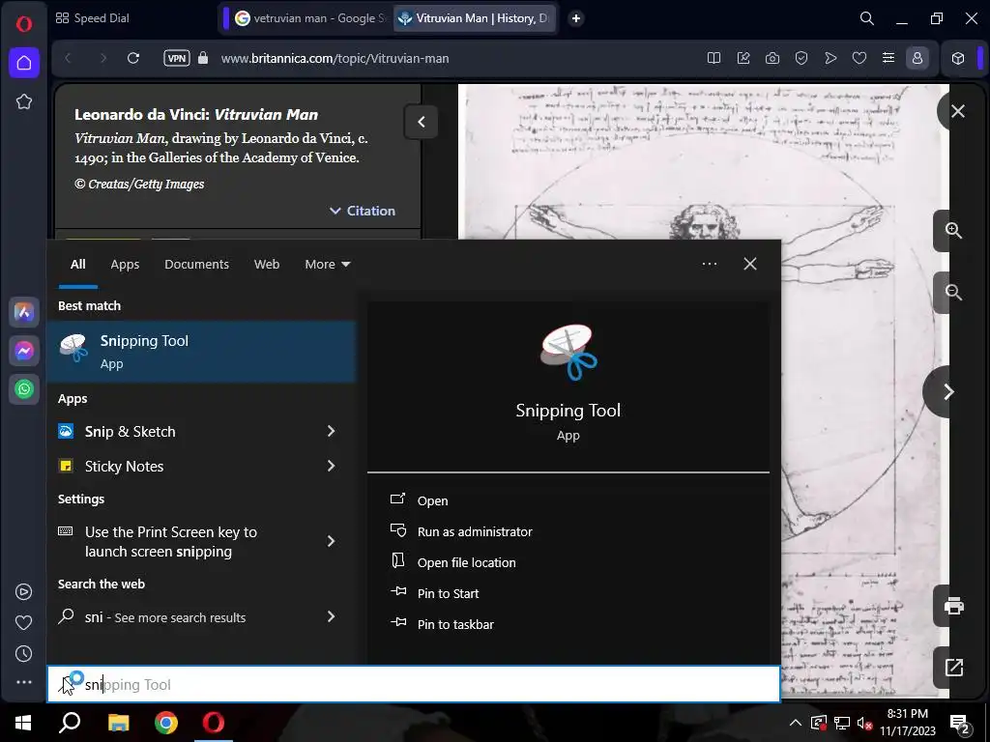This screenshot has height=742, width=990.
Task: Click the Windows search text box
Action: [414, 684]
